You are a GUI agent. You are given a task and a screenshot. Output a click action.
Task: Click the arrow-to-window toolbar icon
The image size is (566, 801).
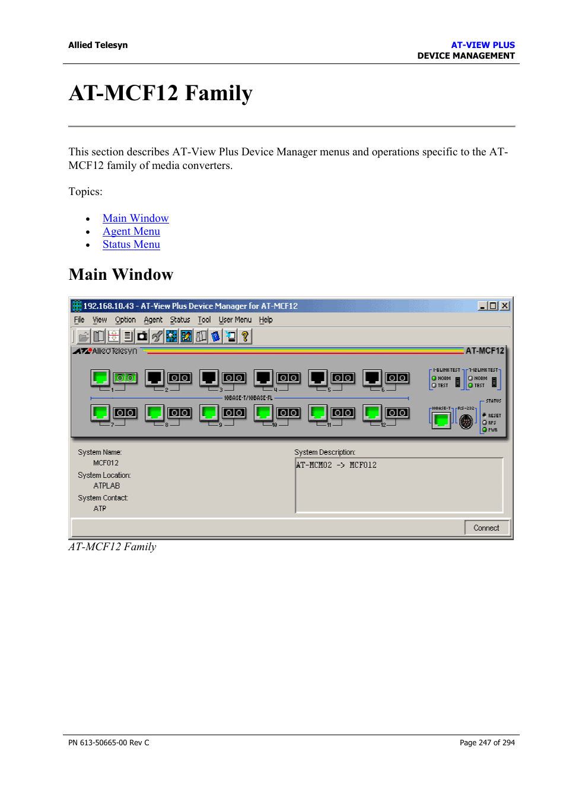[x=230, y=336]
